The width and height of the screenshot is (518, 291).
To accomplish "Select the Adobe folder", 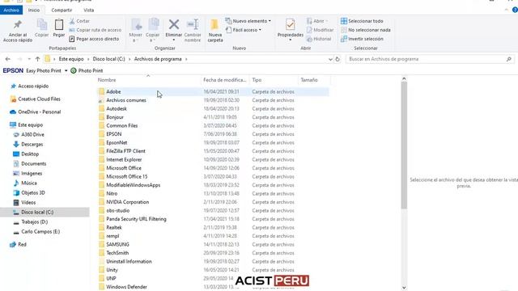I will 113,91.
